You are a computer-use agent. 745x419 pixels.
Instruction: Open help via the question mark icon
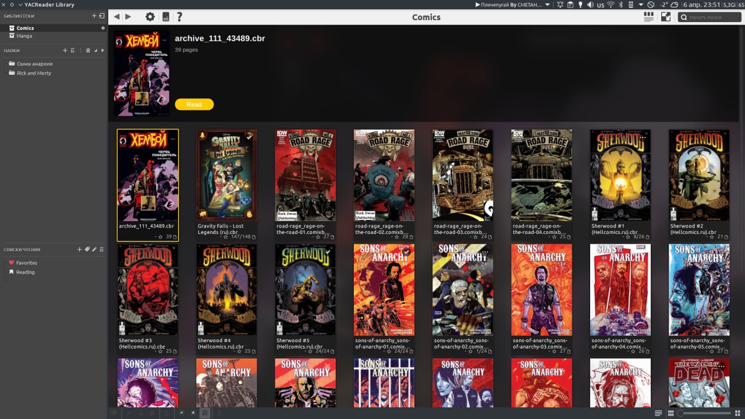click(x=179, y=17)
